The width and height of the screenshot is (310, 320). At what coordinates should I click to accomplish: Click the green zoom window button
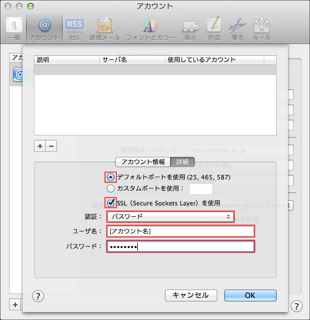pos(30,6)
